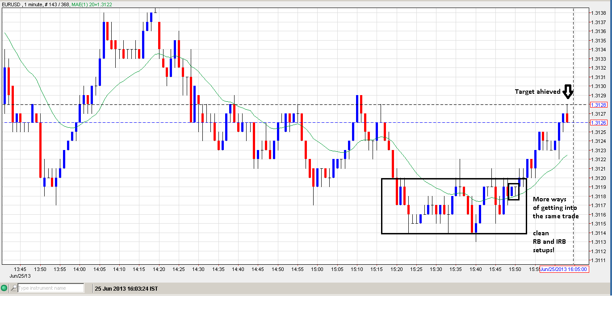Click the 14:00 time axis label
Viewport: 612px width, 325px height.
(80, 270)
